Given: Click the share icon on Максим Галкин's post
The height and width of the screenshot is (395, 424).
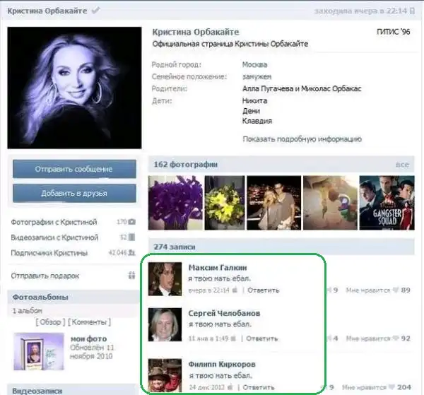Looking at the screenshot, I should tap(328, 290).
